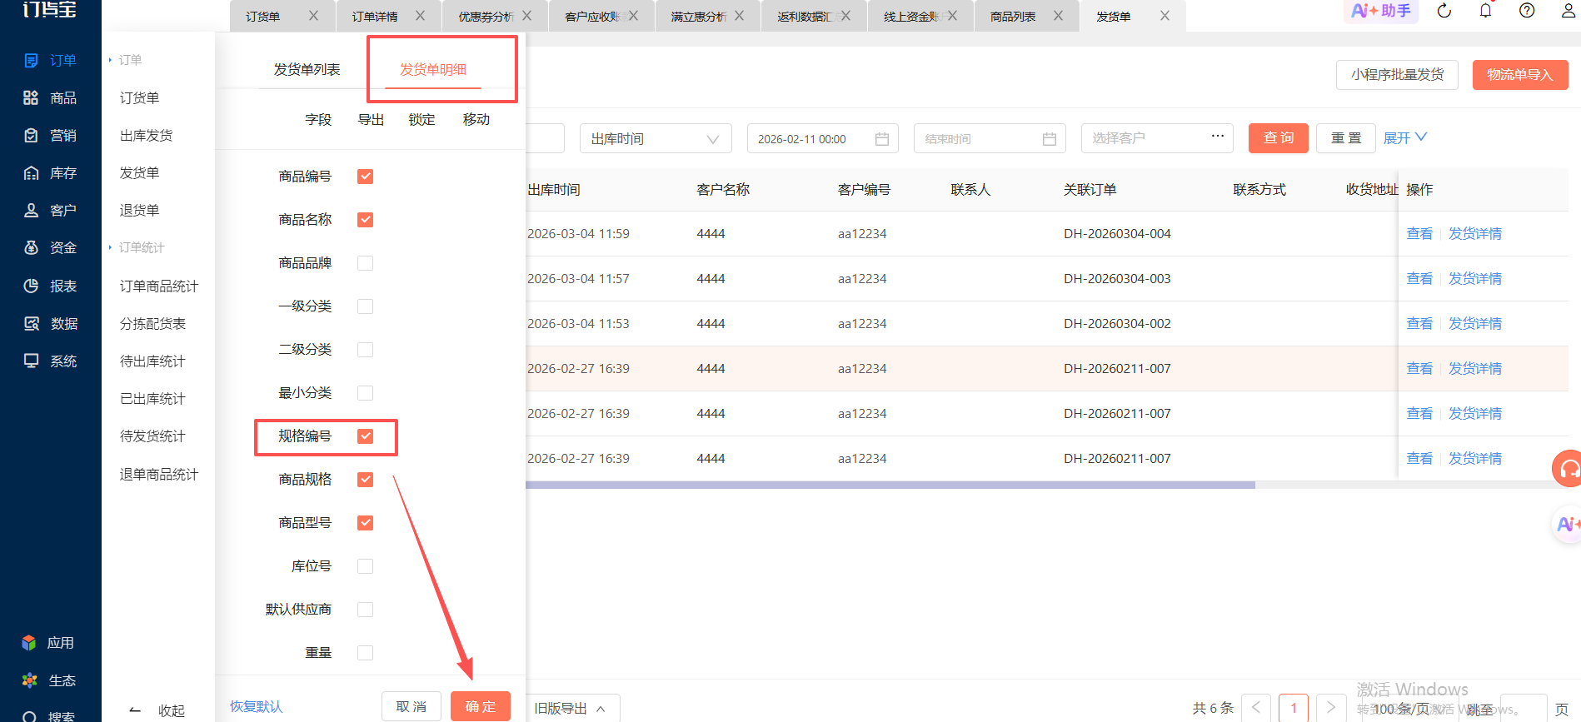1581x722 pixels.
Task: Collapse the sidebar with 收起
Action: pos(158,710)
